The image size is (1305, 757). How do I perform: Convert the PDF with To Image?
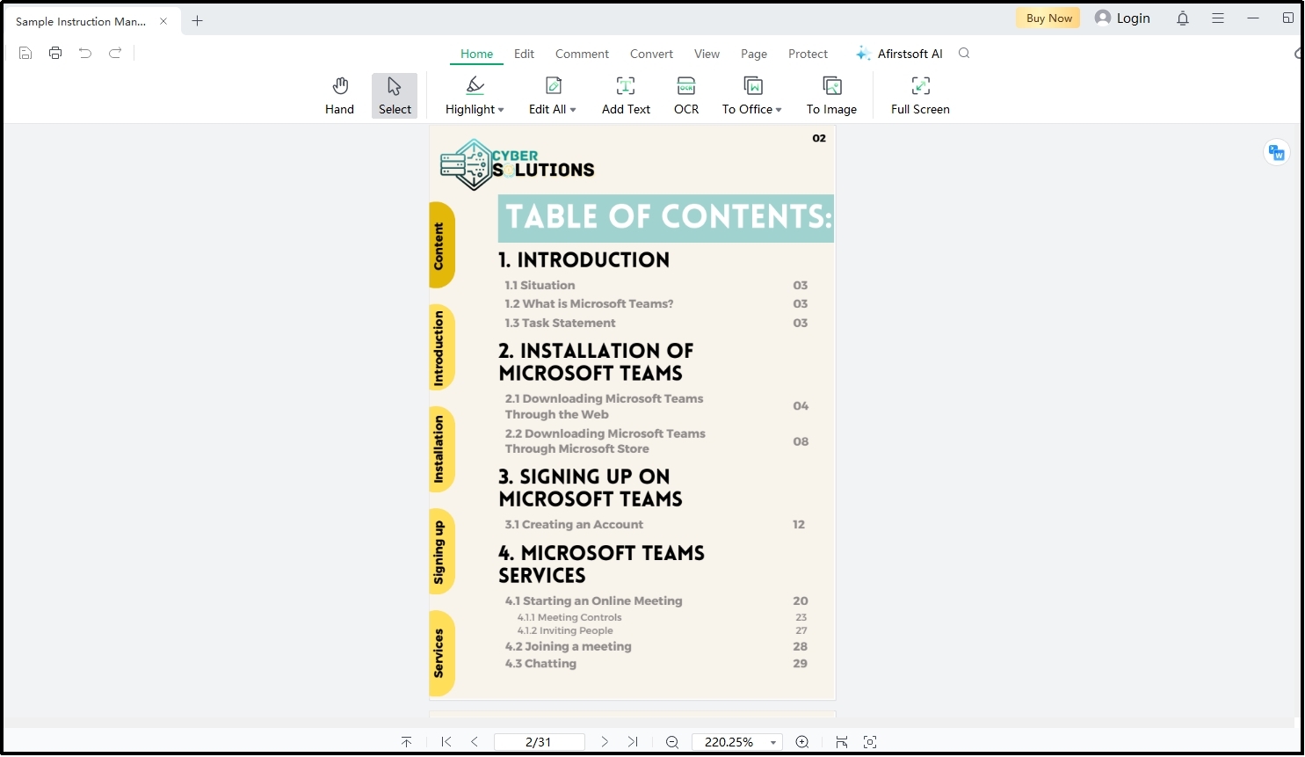[831, 96]
